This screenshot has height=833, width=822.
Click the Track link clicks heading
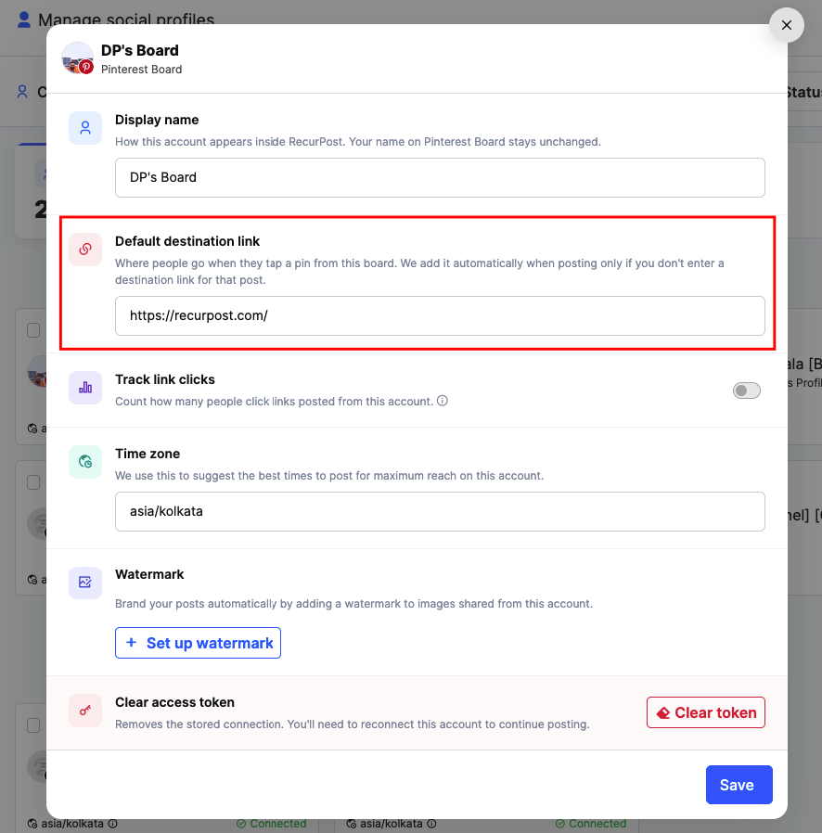click(165, 379)
